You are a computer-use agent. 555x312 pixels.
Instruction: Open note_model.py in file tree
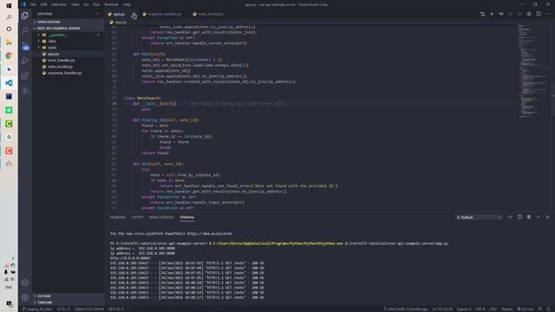click(68, 67)
